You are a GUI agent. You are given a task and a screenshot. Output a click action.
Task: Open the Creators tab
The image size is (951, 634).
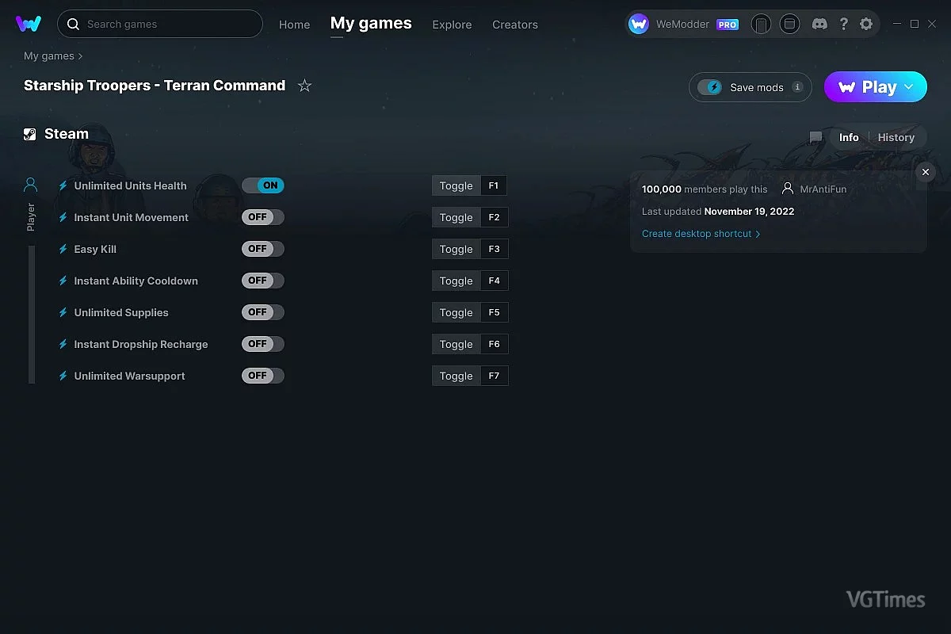515,25
